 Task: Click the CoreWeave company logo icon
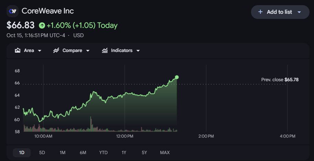click(13, 11)
